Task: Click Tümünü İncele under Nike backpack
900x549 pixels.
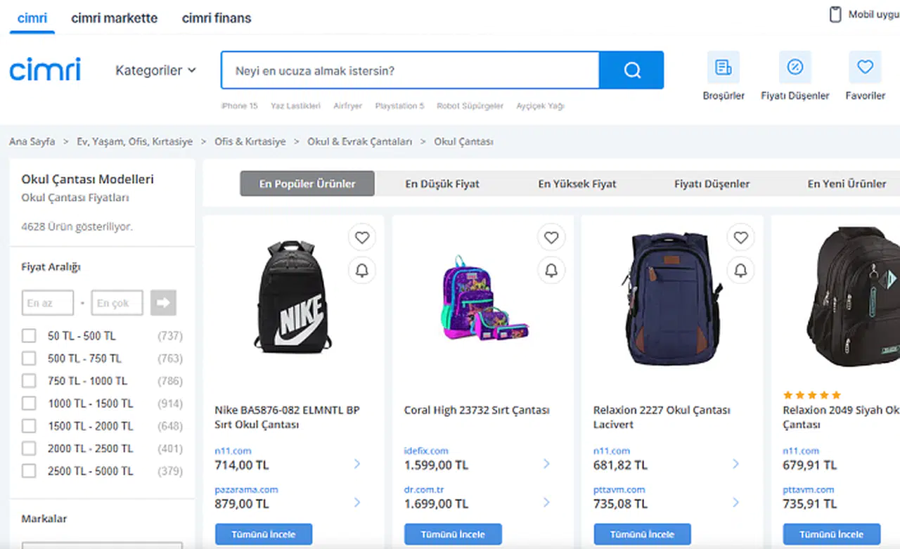Action: (x=264, y=534)
